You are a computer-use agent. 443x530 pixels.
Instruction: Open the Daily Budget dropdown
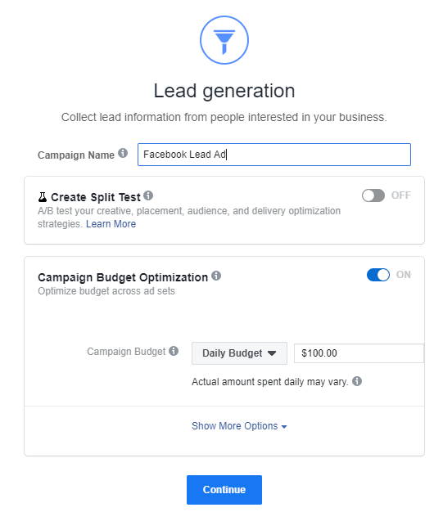pos(239,353)
